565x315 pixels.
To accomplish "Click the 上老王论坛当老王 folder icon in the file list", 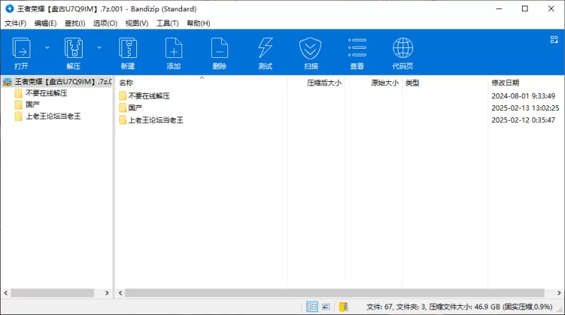I will tap(122, 120).
